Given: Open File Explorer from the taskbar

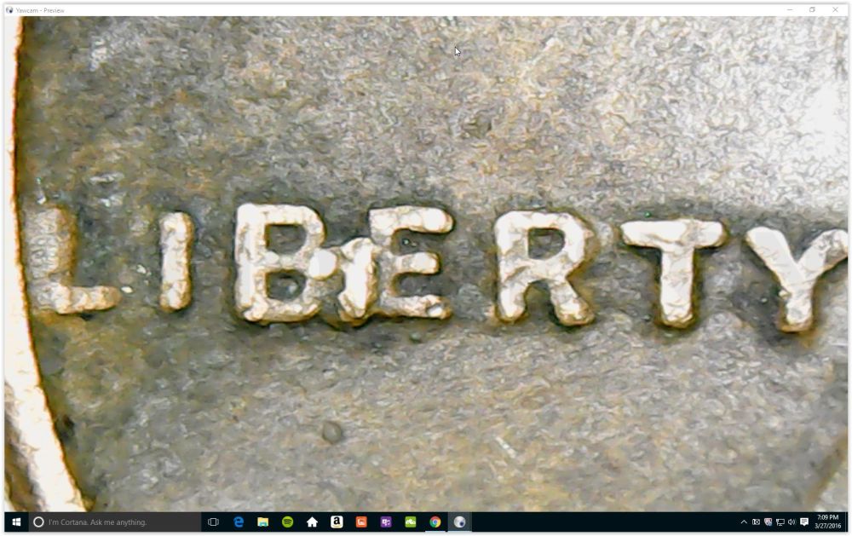Looking at the screenshot, I should pyautogui.click(x=263, y=522).
